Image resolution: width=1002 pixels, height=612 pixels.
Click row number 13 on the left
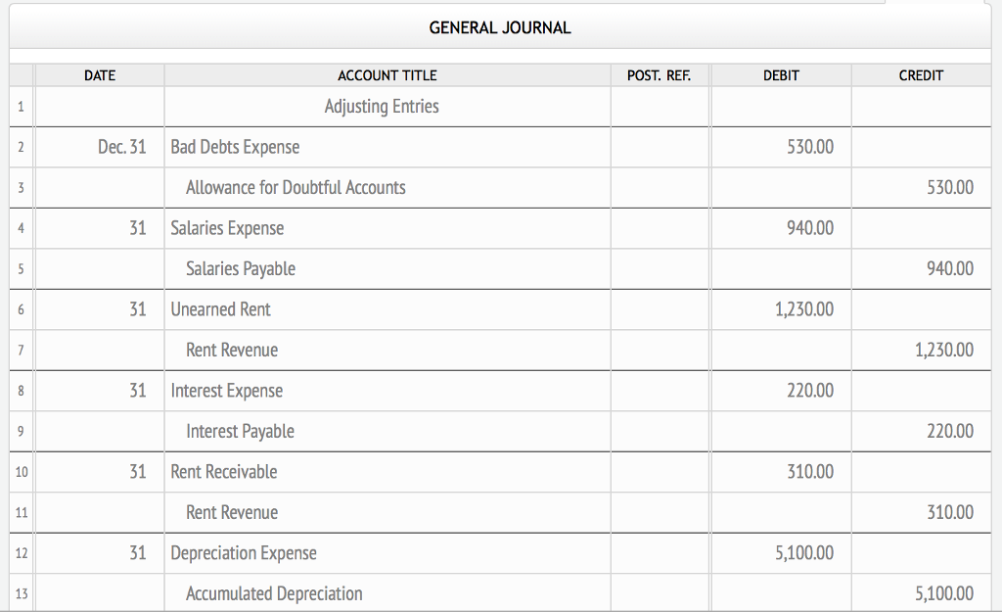[21, 592]
